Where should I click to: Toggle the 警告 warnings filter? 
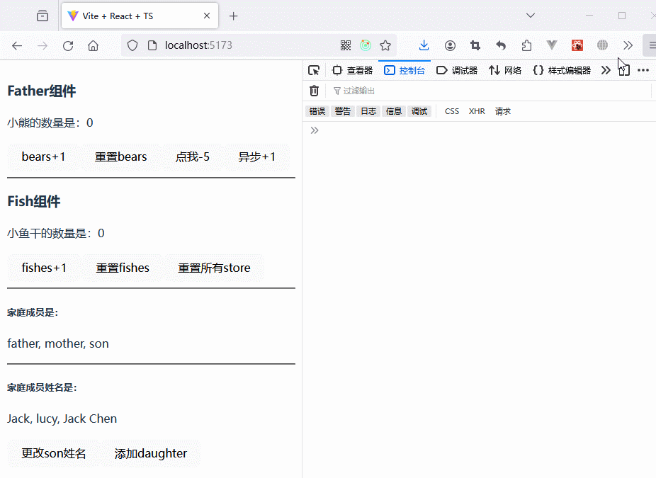click(343, 111)
